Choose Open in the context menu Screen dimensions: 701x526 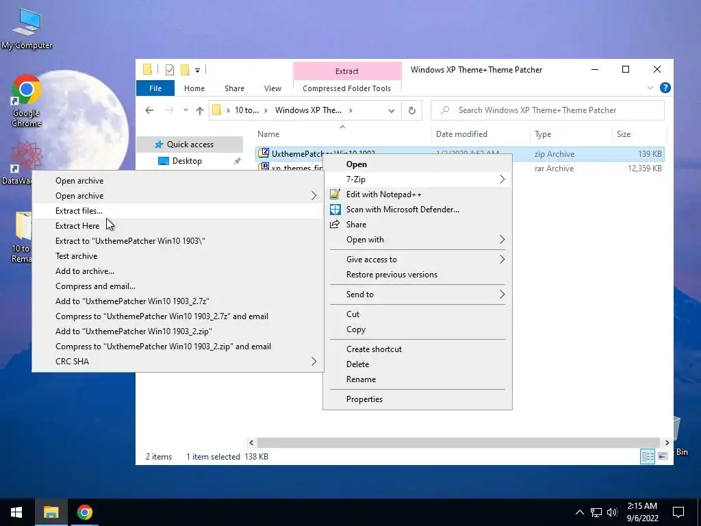[417, 164]
